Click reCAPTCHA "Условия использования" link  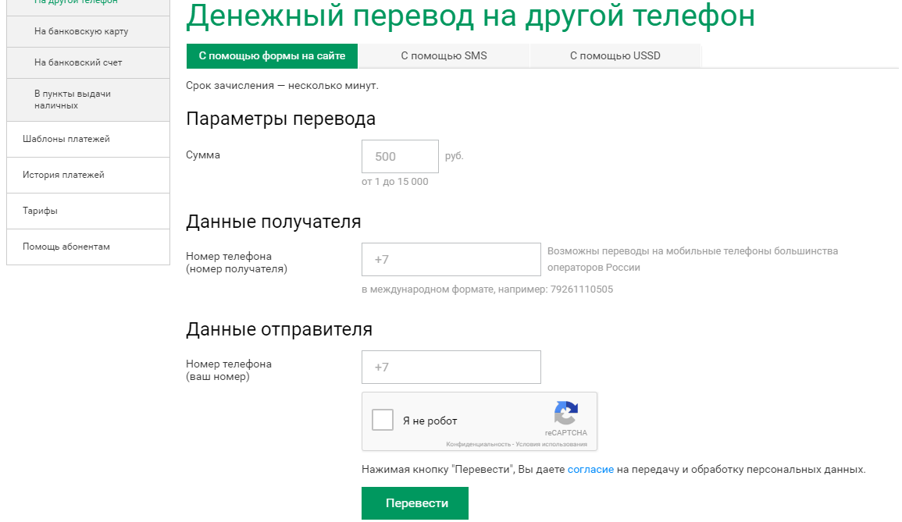click(551, 445)
